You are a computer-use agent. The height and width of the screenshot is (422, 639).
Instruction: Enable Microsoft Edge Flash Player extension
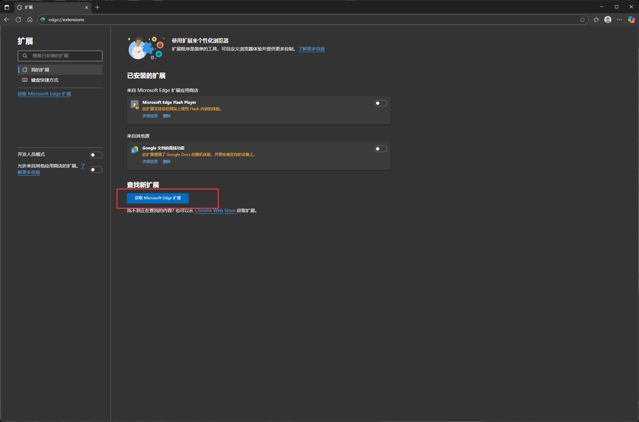[381, 103]
